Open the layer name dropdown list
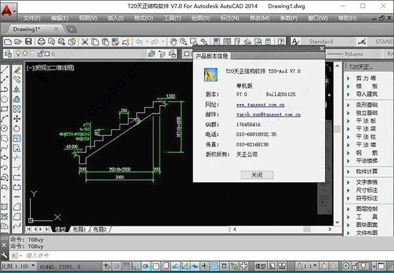This screenshot has height=273, width=394. tap(143, 54)
